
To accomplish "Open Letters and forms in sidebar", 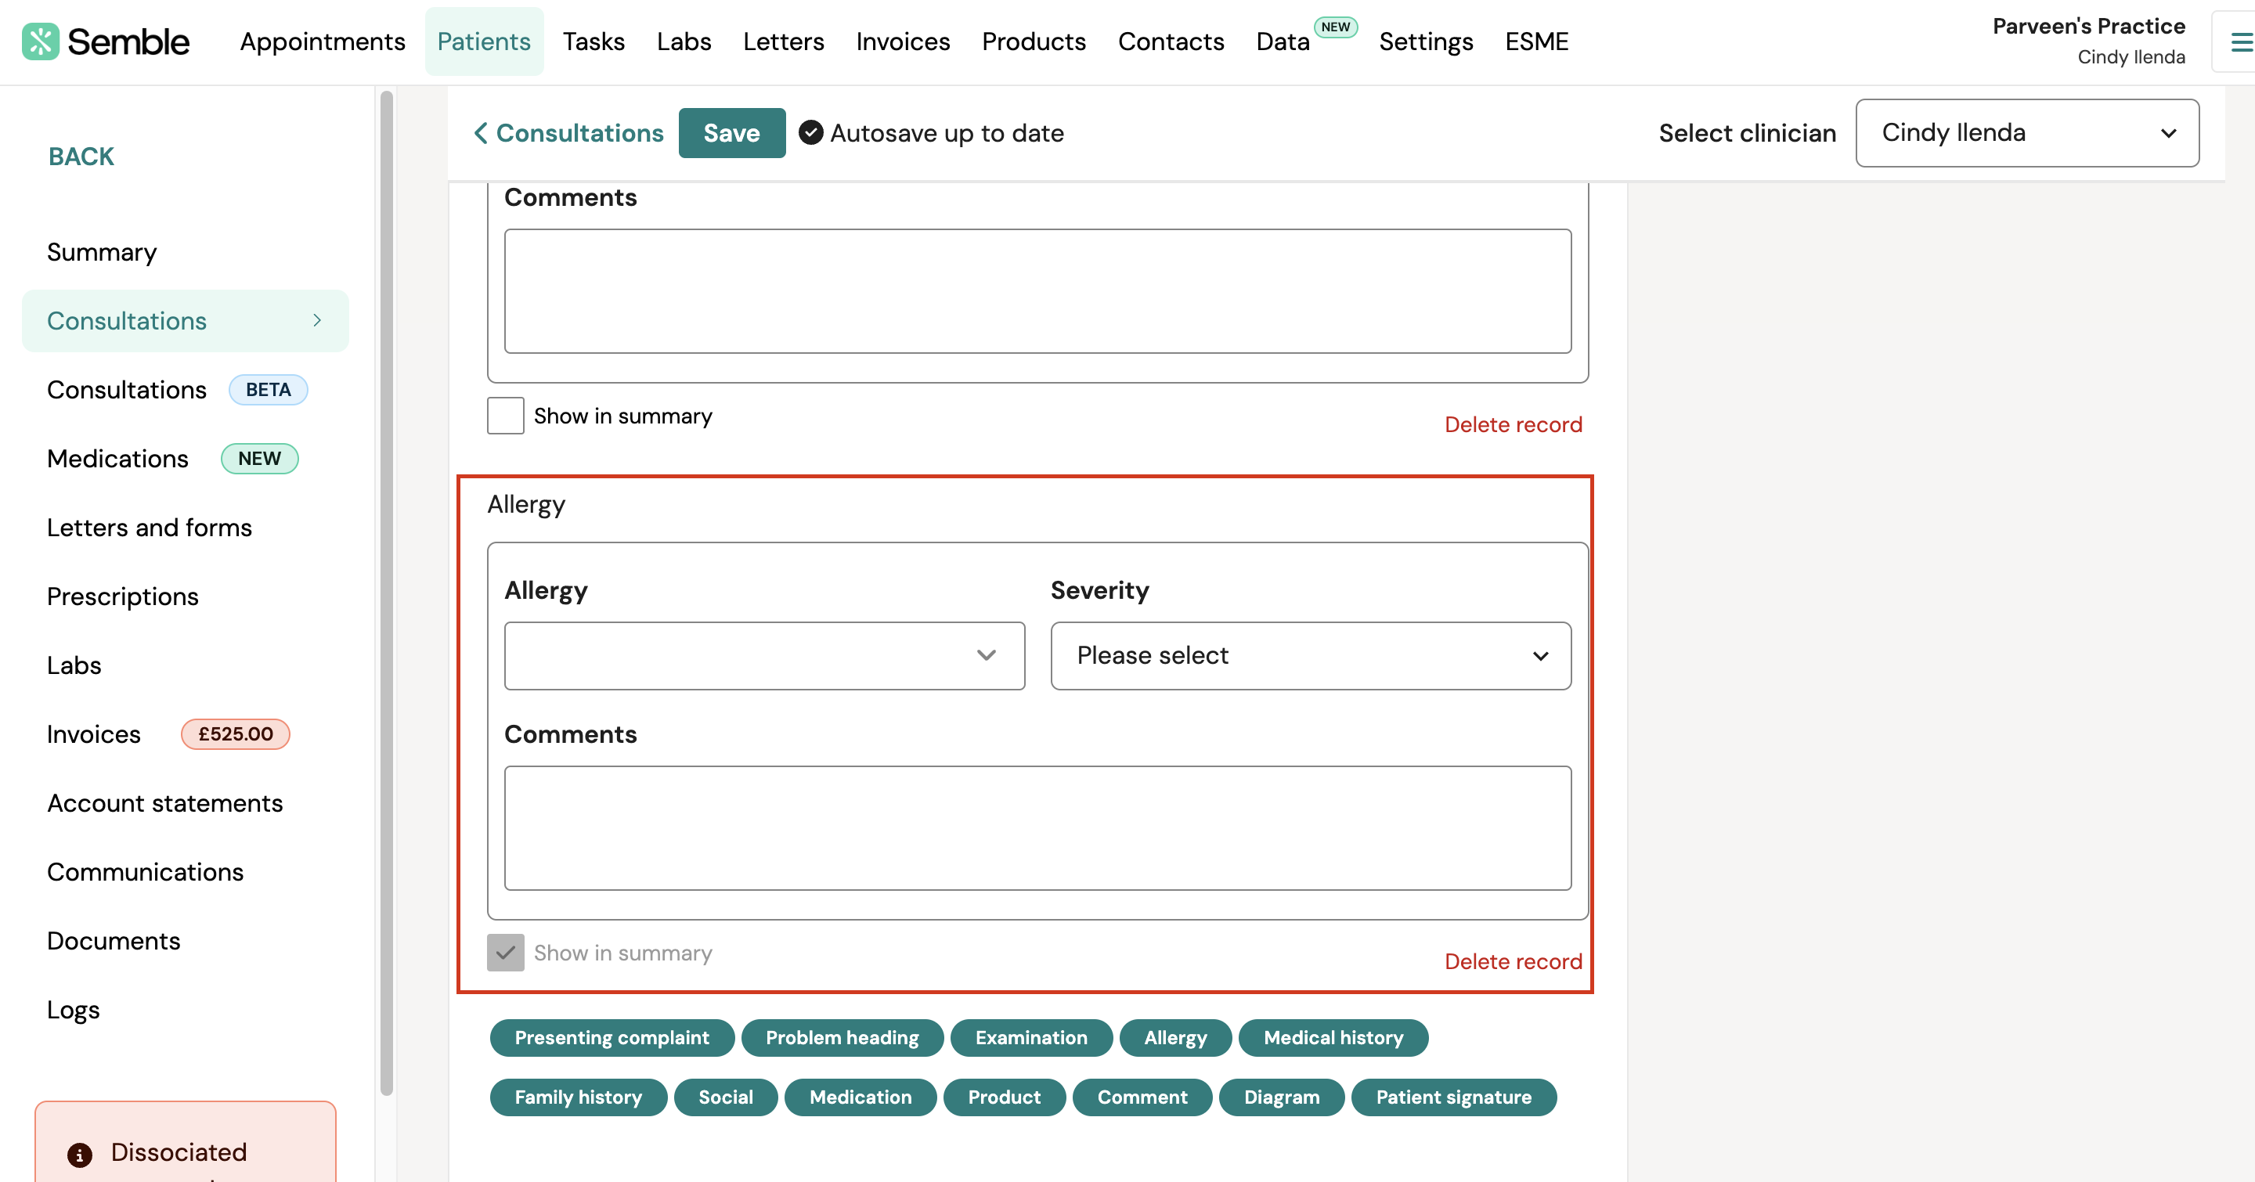I will tap(149, 528).
